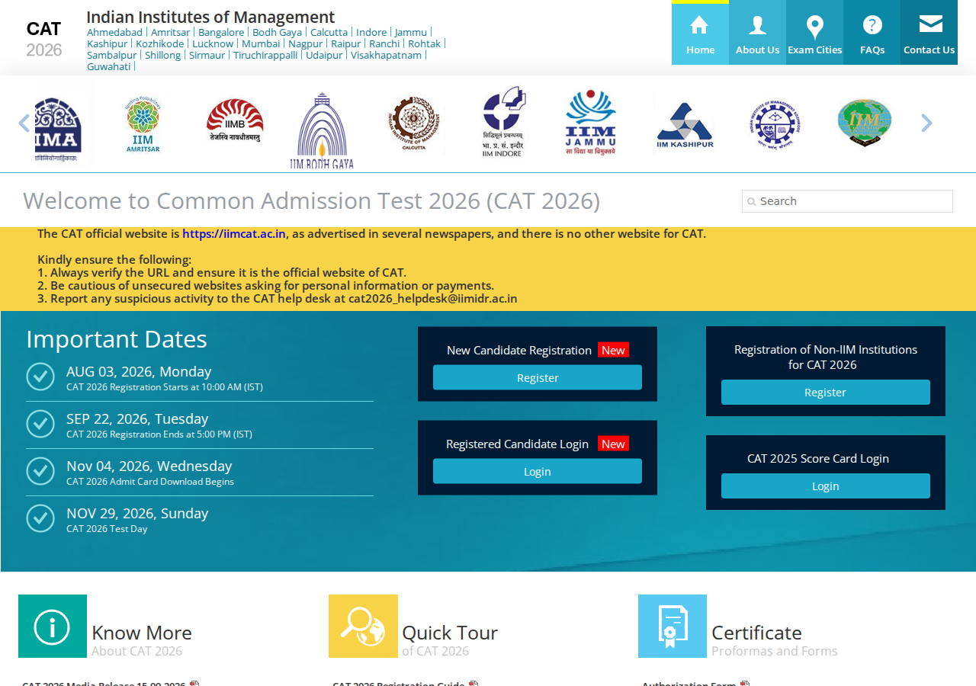Click the 'Indian Institutes of Management' title
The image size is (976, 686).
pos(210,17)
